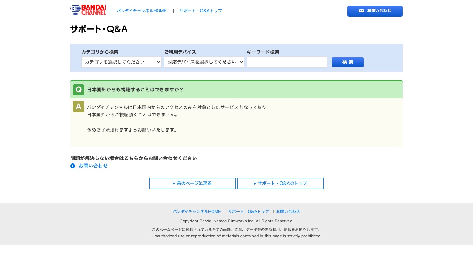This screenshot has height=266, width=473.
Task: Click the olive A answer icon
Action: tap(79, 107)
